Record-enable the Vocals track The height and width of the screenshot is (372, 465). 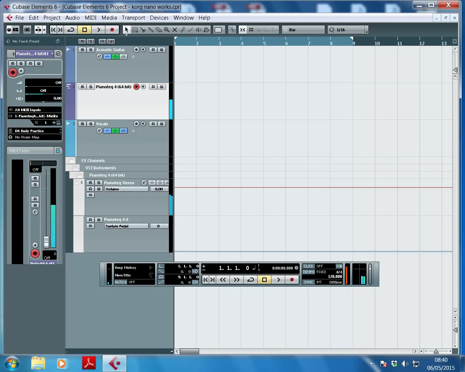pos(137,124)
